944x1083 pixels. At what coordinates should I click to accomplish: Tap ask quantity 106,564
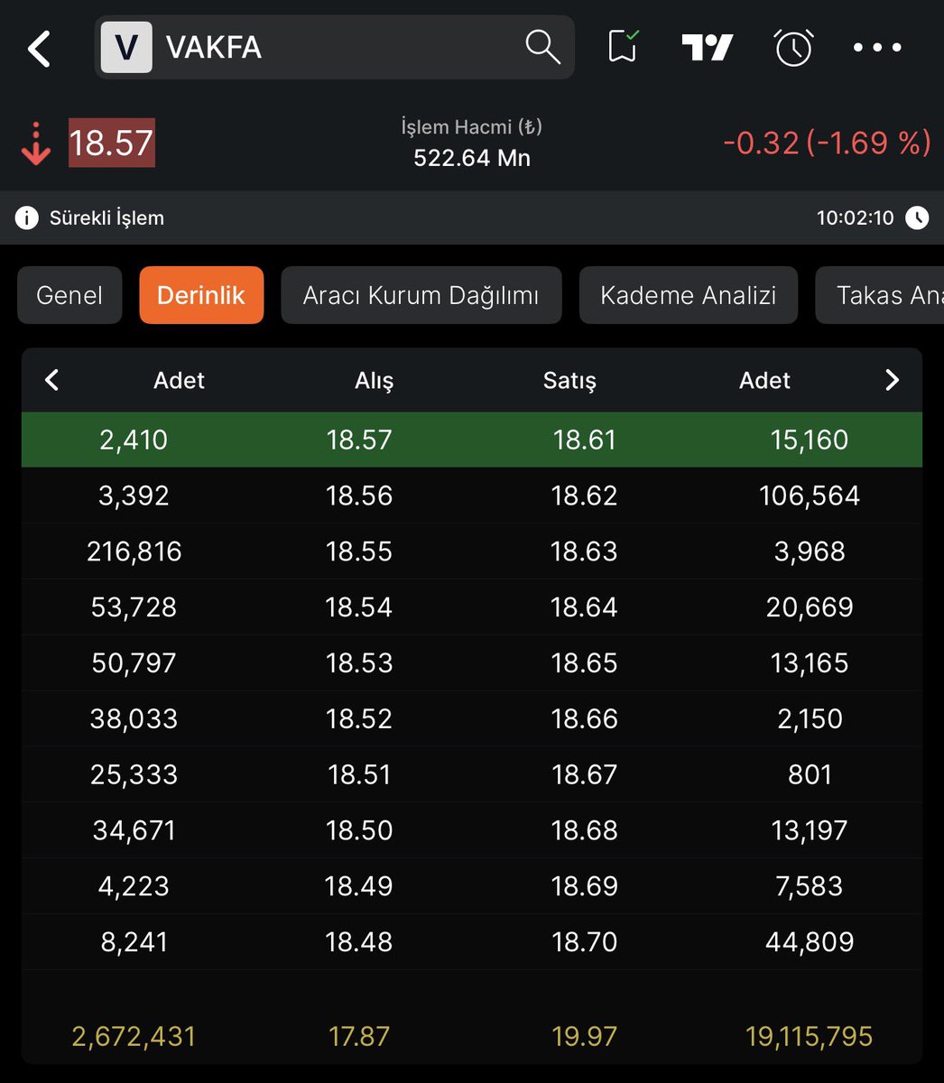point(810,495)
